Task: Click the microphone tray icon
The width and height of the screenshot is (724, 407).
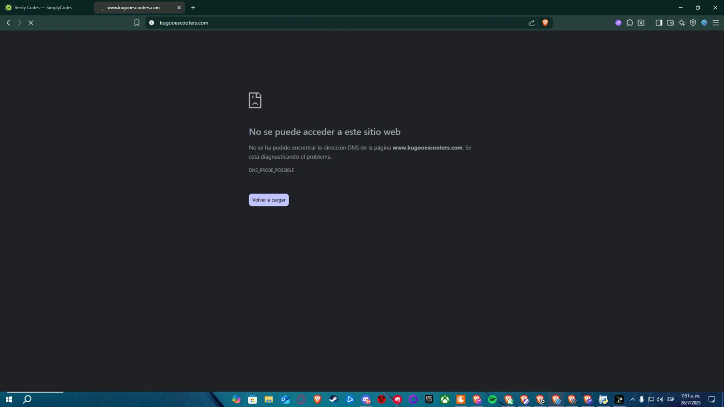Action: click(x=641, y=399)
